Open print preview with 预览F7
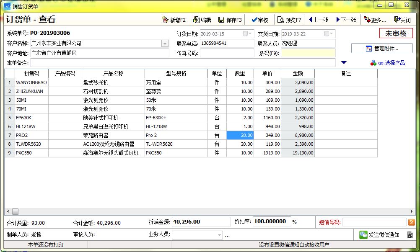The image size is (420, 252). click(x=289, y=20)
